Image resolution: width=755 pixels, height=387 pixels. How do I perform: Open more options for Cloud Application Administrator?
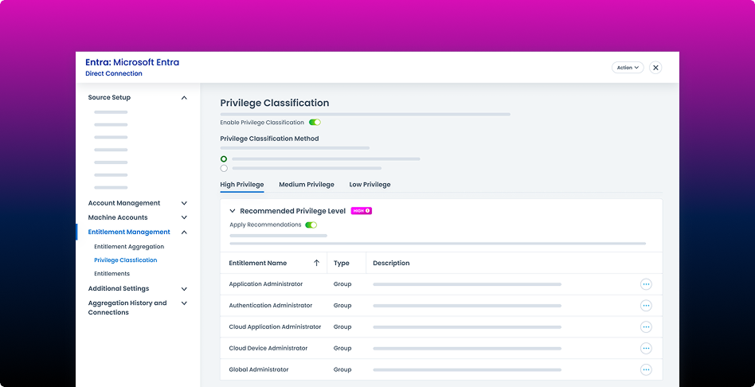click(646, 326)
